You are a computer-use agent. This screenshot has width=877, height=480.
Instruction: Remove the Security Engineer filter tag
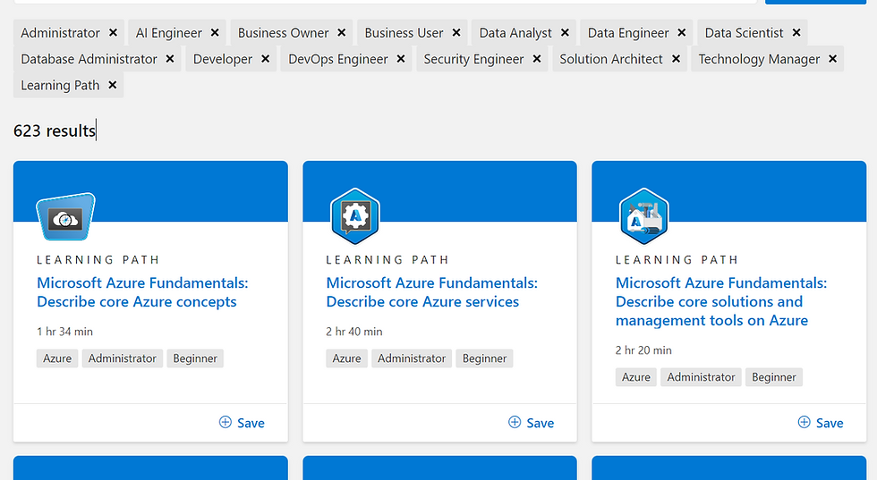tap(537, 59)
